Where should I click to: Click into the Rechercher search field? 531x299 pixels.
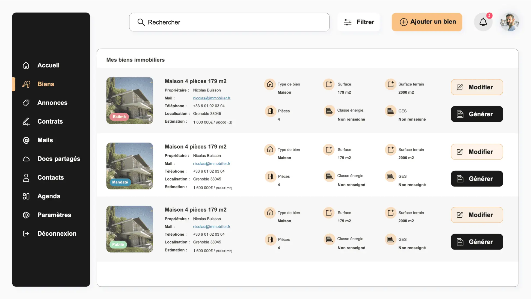click(x=229, y=22)
